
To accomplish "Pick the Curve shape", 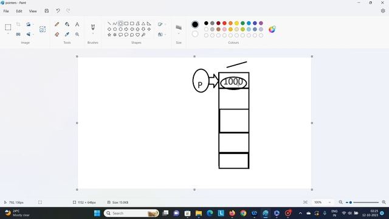I will 115,23.
